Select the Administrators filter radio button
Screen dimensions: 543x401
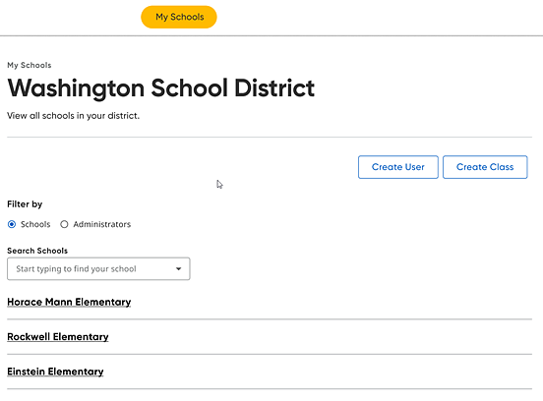pos(64,224)
